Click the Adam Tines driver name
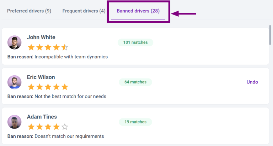273x146 pixels. click(x=42, y=117)
